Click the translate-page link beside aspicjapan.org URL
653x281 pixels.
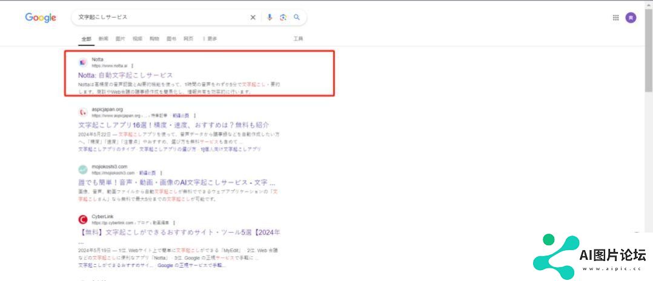(181, 115)
